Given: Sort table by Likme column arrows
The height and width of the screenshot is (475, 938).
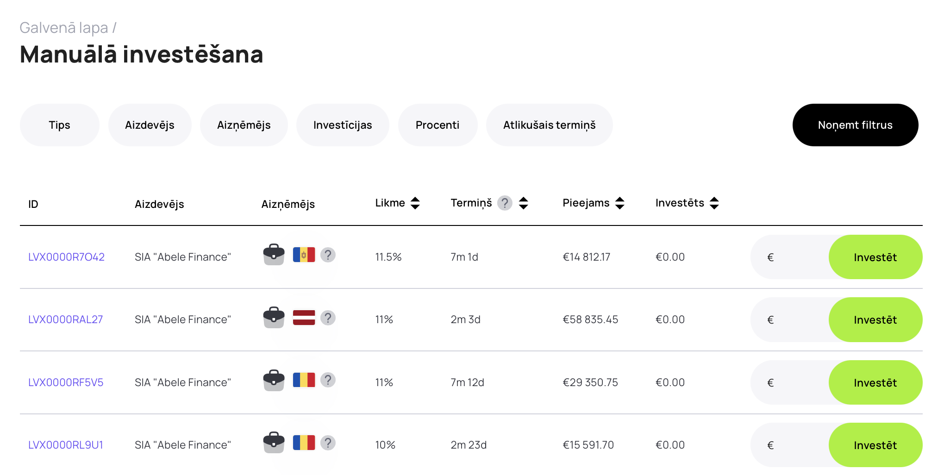Looking at the screenshot, I should pyautogui.click(x=415, y=203).
